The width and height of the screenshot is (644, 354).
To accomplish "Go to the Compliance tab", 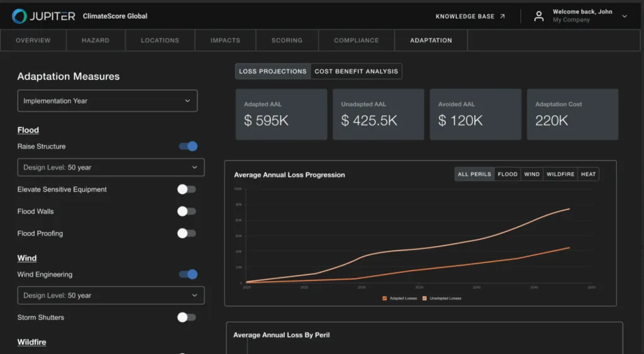I will [x=356, y=40].
